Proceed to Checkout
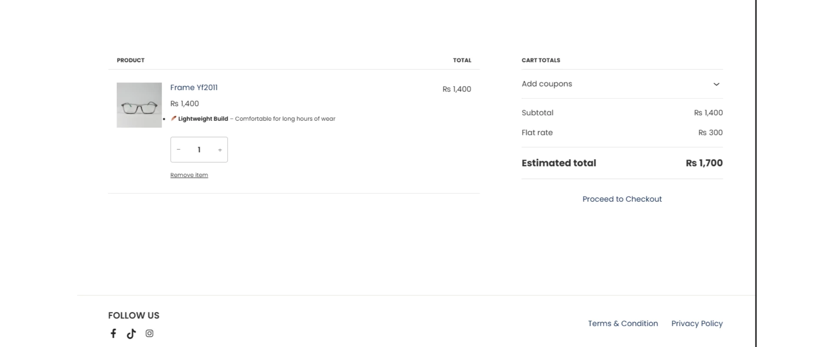The image size is (834, 347). pyautogui.click(x=622, y=199)
